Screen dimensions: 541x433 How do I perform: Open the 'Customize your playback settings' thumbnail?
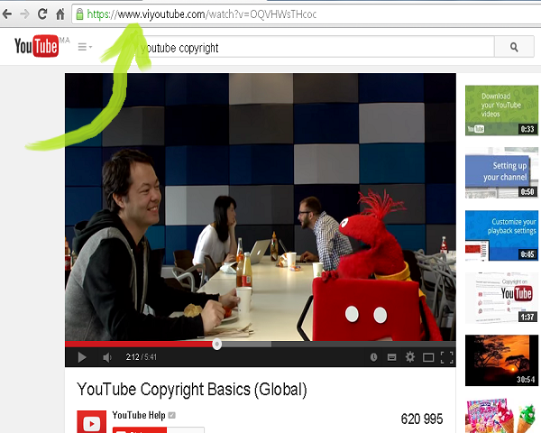click(x=501, y=235)
